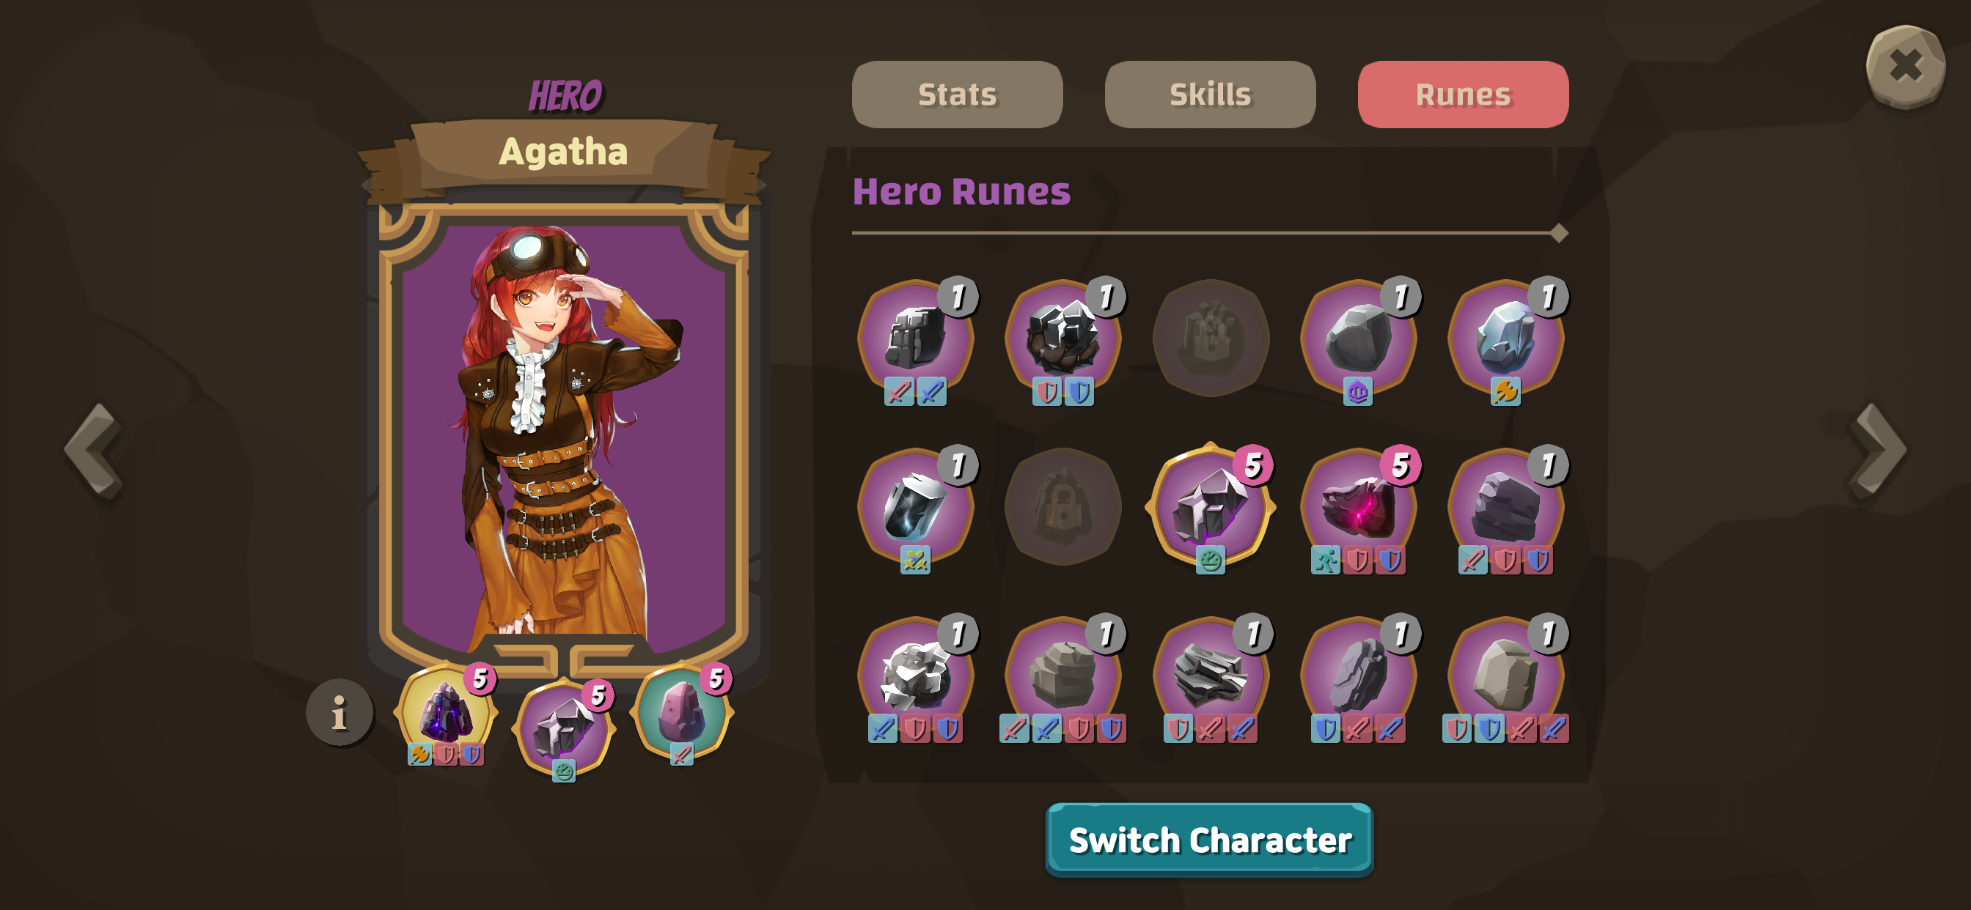Click the Switch Character button

coord(1210,840)
